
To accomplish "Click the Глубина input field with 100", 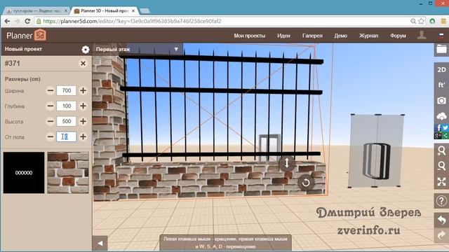I will (x=67, y=106).
